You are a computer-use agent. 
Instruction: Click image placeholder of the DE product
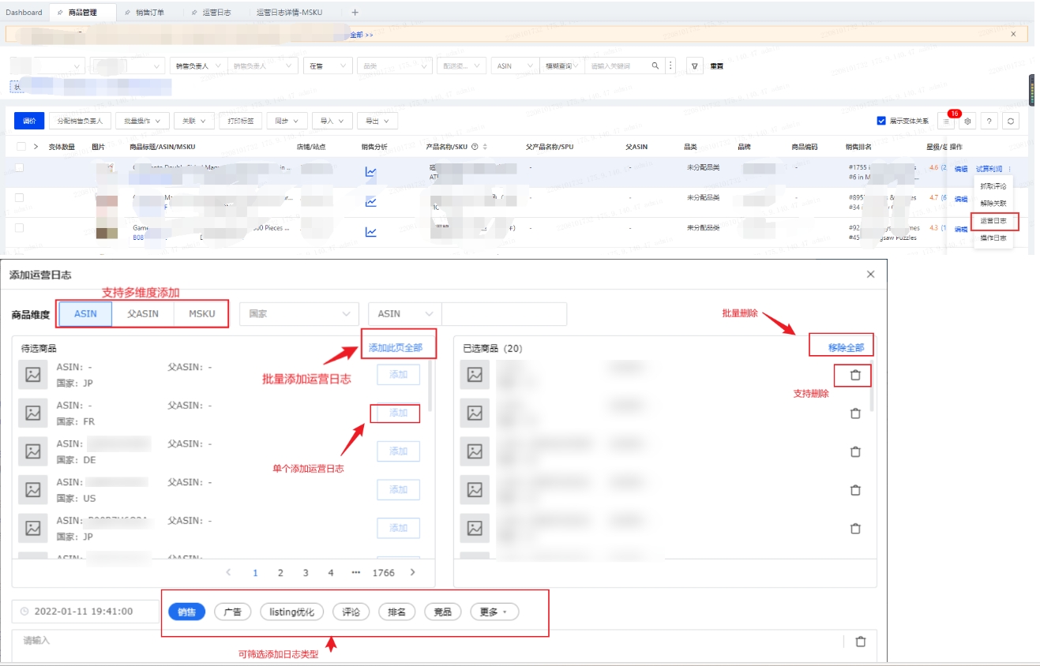coord(32,451)
